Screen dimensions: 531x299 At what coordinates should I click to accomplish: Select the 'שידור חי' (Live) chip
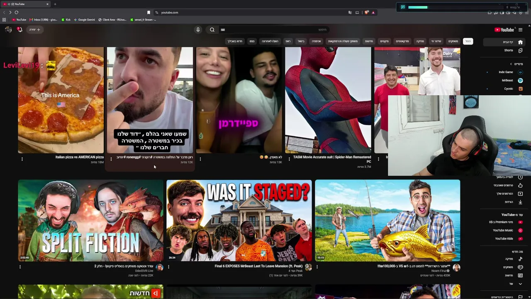coord(436,41)
